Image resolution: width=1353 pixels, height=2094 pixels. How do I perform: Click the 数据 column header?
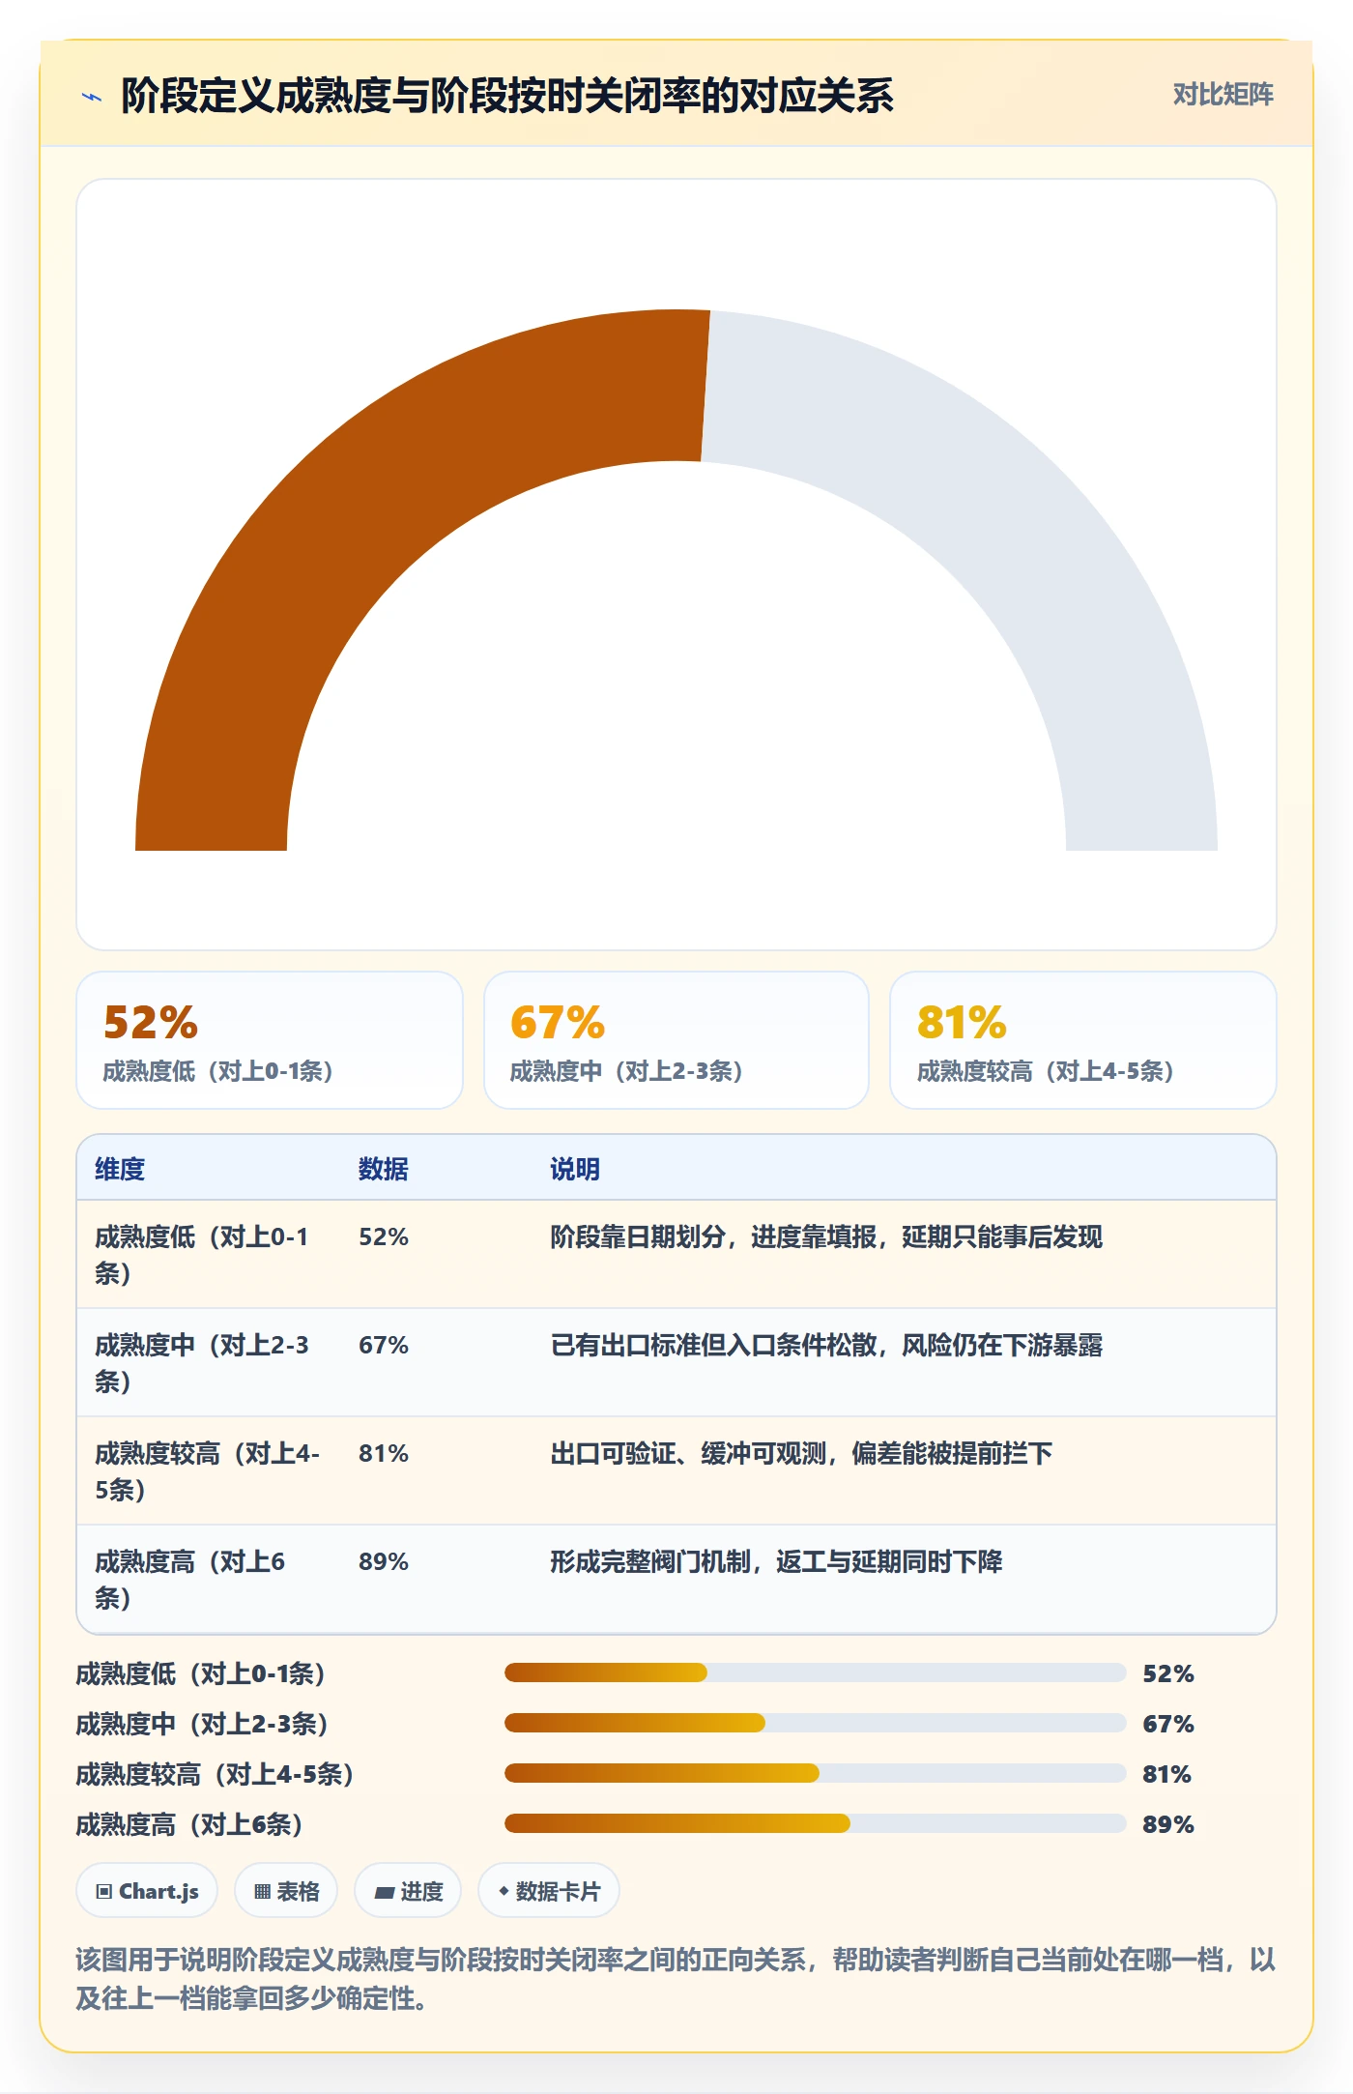[384, 1169]
